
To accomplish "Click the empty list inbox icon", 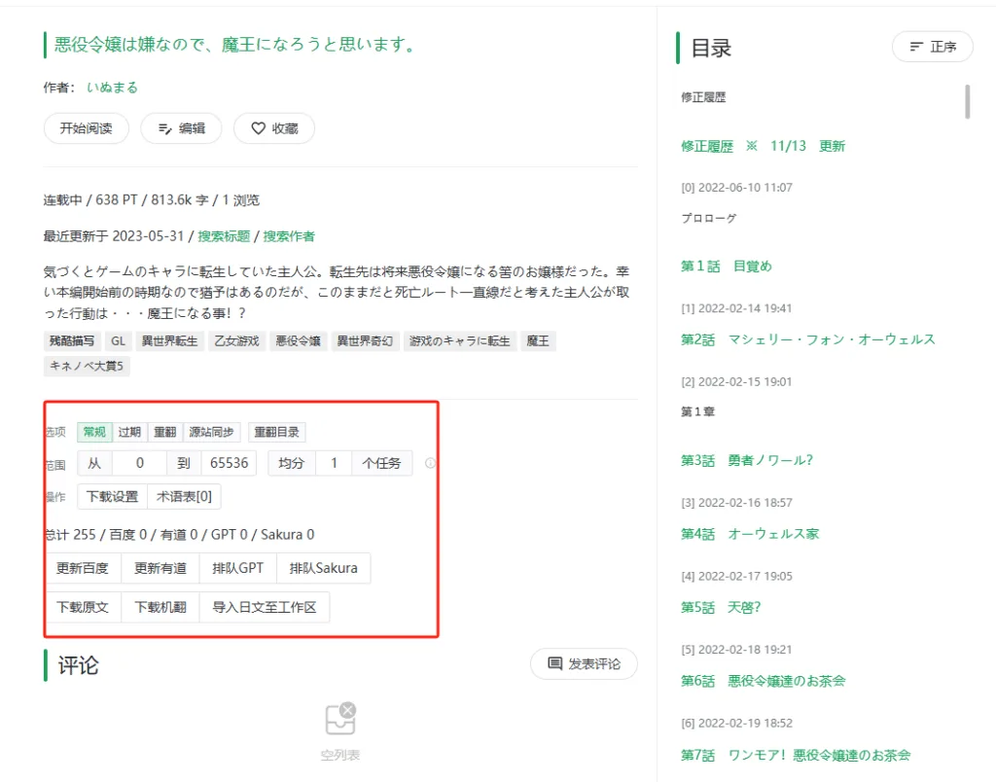I will coord(339,720).
